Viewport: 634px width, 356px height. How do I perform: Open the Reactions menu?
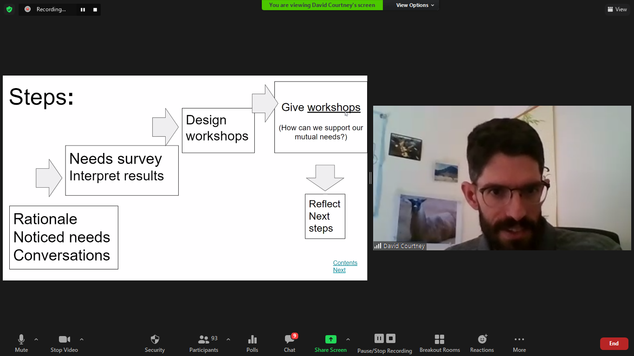[x=482, y=343]
